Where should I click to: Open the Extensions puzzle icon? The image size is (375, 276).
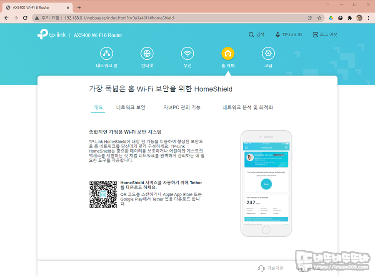[350, 18]
